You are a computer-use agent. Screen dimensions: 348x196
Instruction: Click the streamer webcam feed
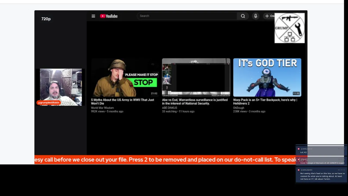click(x=61, y=87)
